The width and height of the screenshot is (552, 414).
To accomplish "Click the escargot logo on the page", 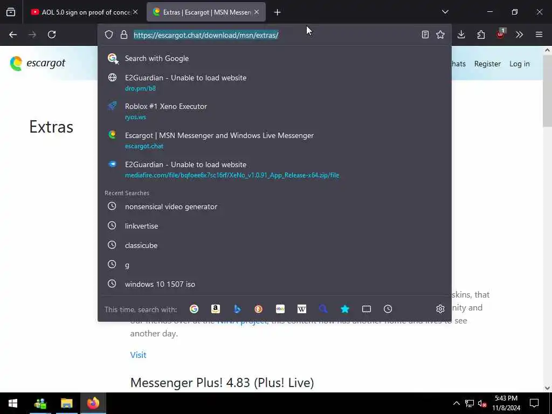I will (x=38, y=64).
